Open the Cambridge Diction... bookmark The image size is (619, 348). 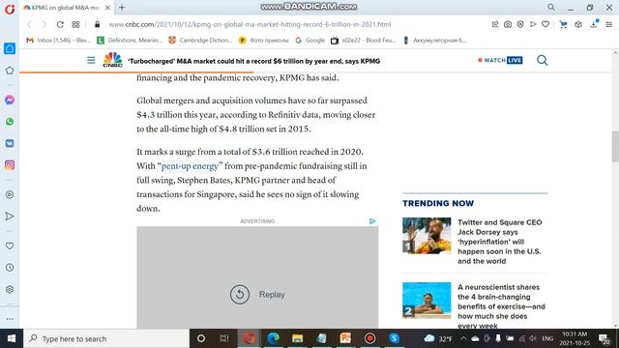[200, 41]
